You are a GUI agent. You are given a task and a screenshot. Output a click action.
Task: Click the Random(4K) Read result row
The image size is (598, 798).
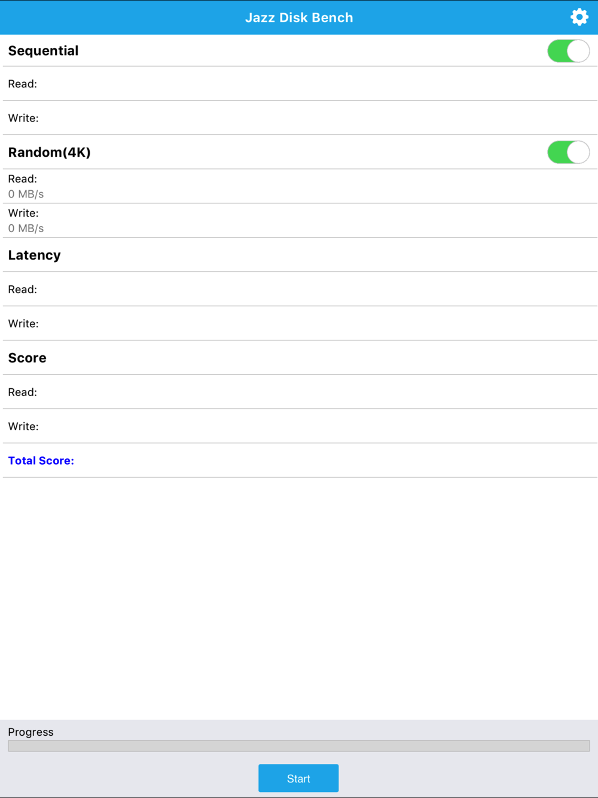pyautogui.click(x=299, y=187)
